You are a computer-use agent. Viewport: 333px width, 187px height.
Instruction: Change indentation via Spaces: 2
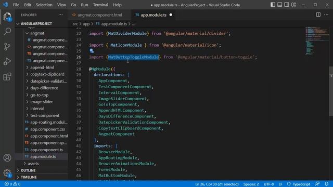[x=251, y=184]
